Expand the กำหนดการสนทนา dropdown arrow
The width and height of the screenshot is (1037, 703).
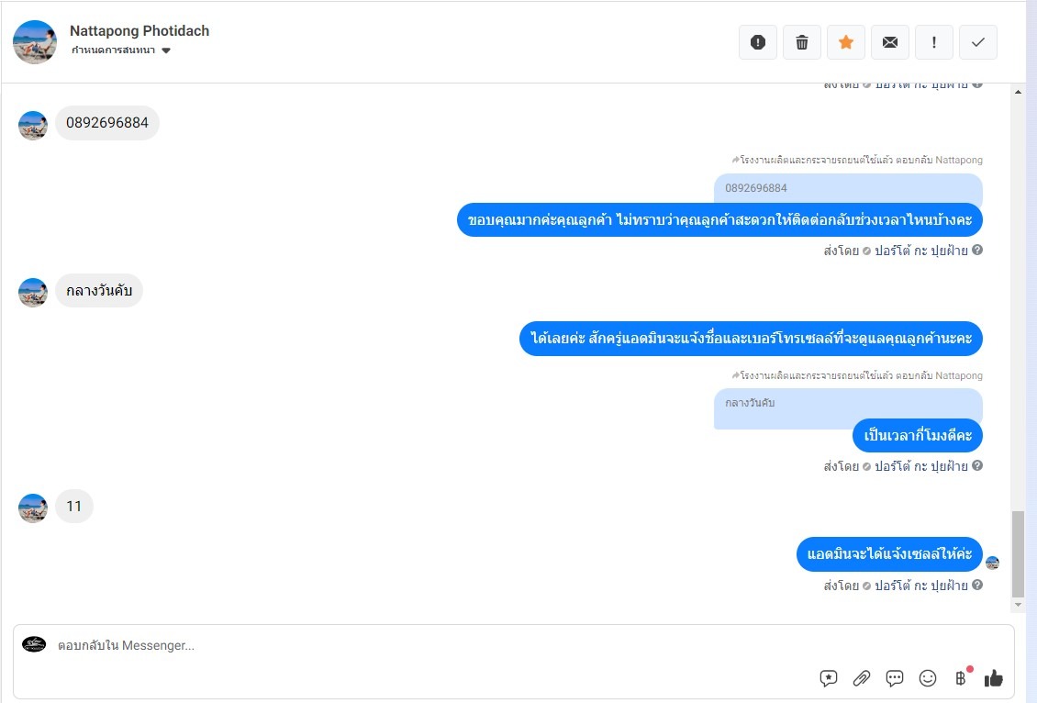pyautogui.click(x=166, y=50)
